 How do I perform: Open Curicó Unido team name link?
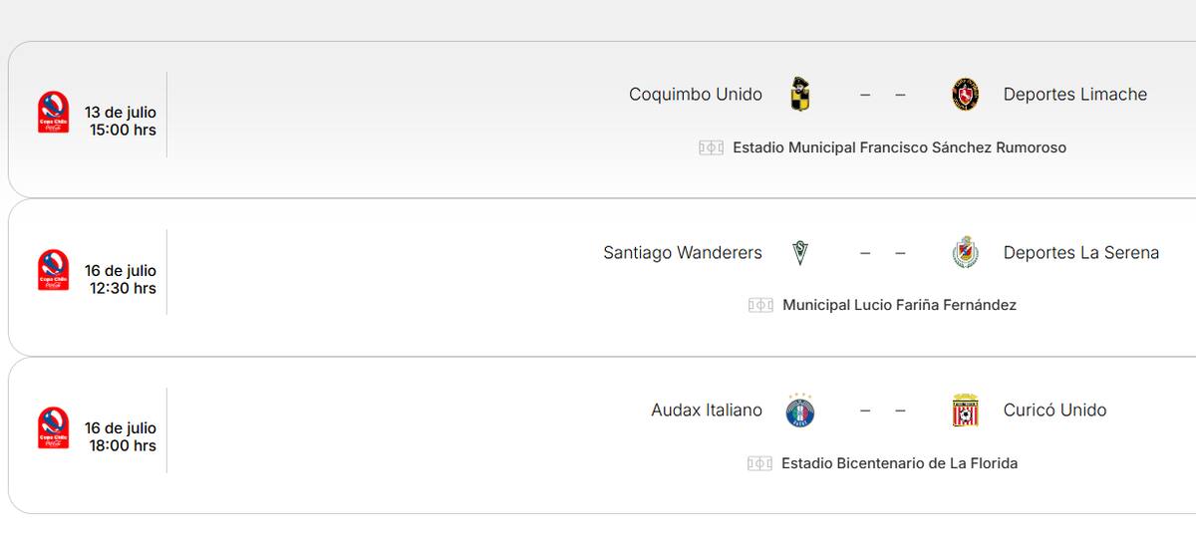pos(1054,411)
